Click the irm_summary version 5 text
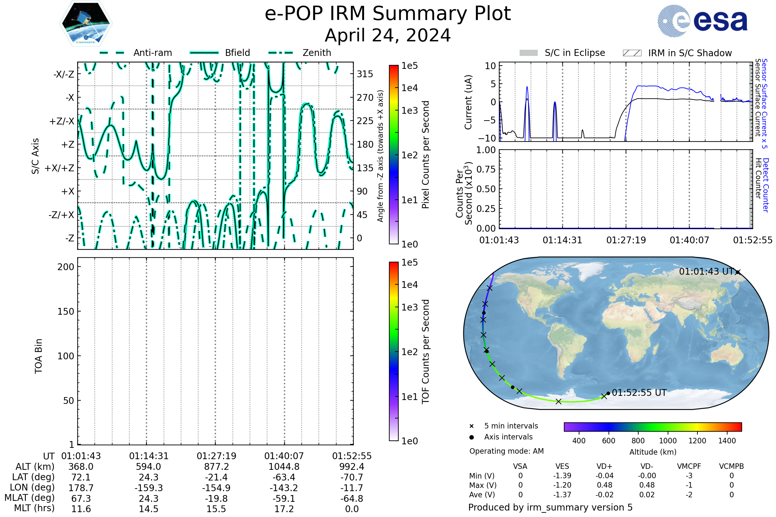Screen dimensions: 776x517 (550, 507)
